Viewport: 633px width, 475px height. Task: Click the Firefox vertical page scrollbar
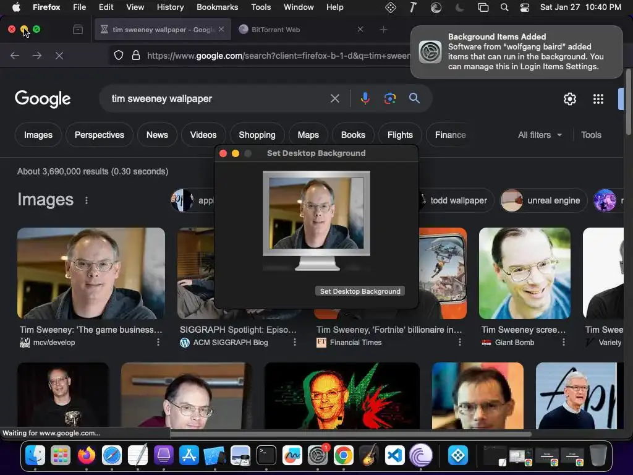(x=628, y=102)
